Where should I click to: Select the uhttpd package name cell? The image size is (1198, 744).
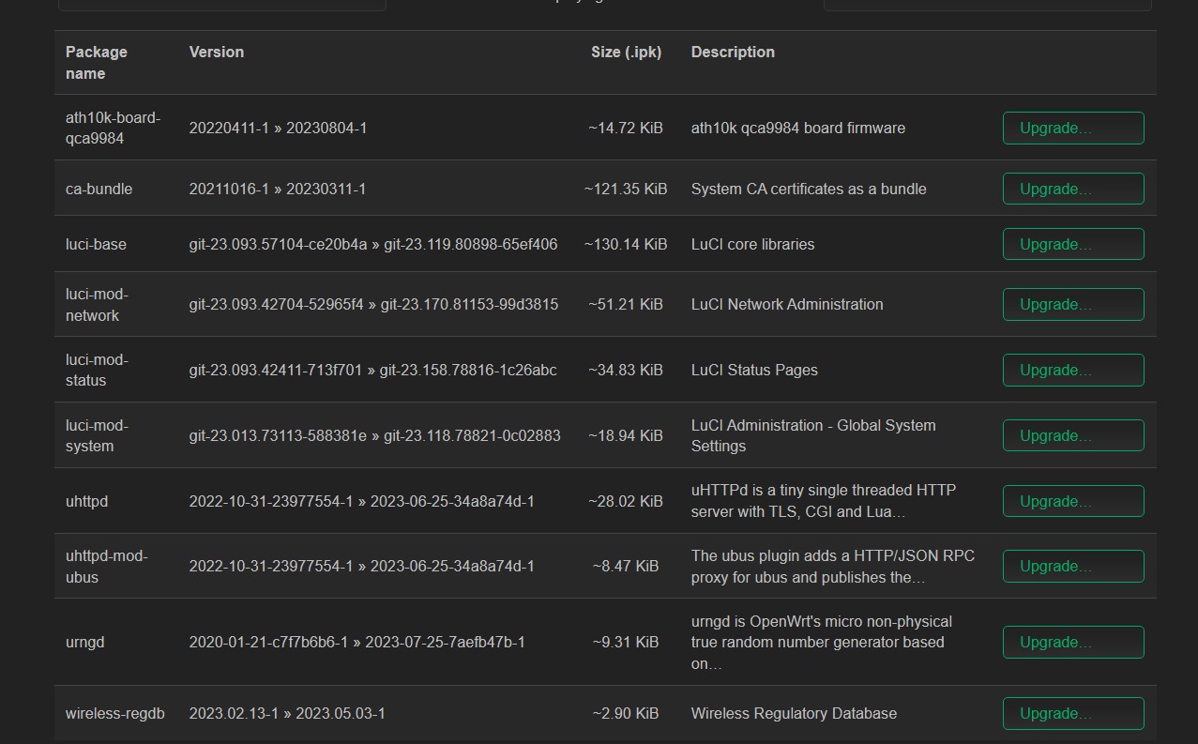pos(86,501)
